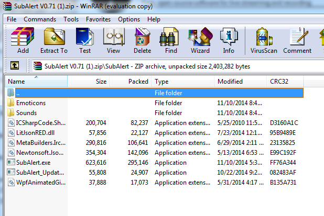Viewport: 324px width, 216px height.
Task: Open the Commands menu
Action: [x=40, y=19]
